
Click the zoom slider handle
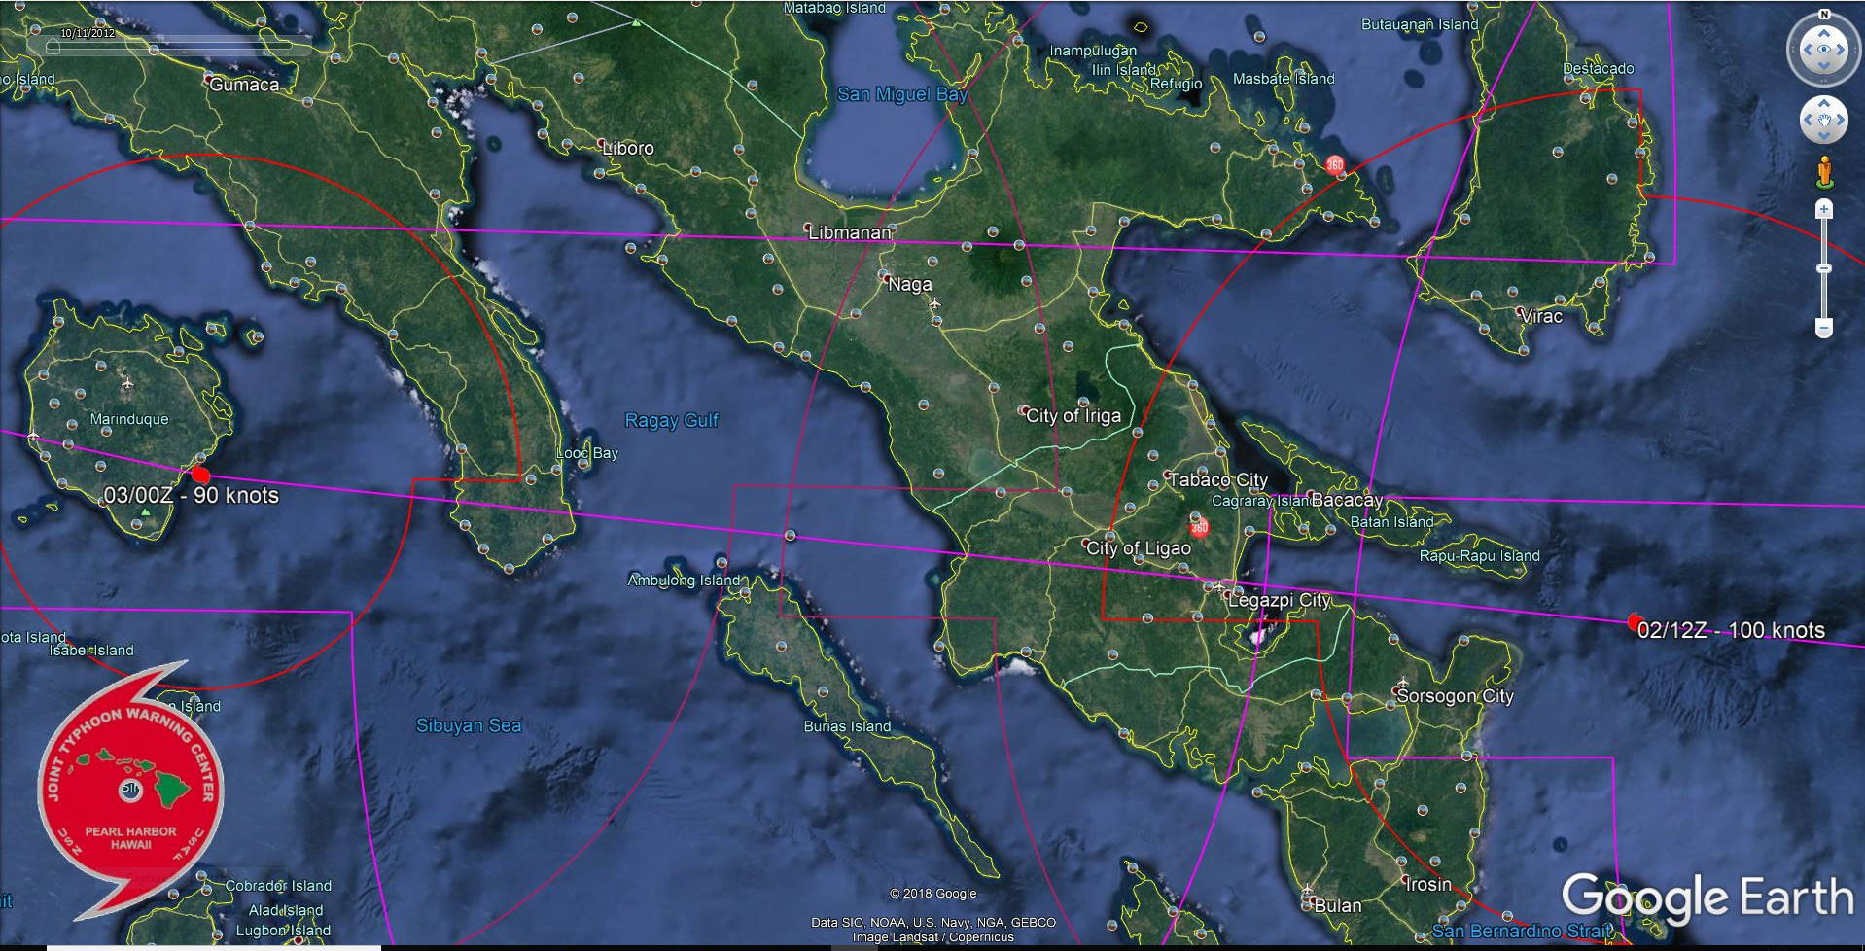pyautogui.click(x=1824, y=267)
